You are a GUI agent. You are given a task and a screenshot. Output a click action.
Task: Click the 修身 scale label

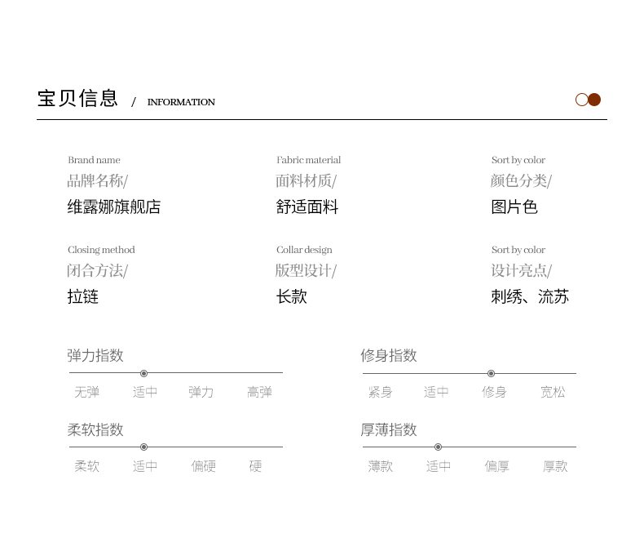pyautogui.click(x=494, y=392)
